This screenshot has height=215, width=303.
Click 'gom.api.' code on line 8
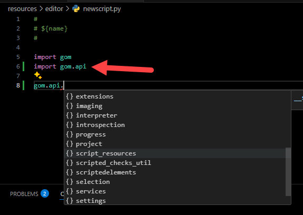tap(48, 85)
